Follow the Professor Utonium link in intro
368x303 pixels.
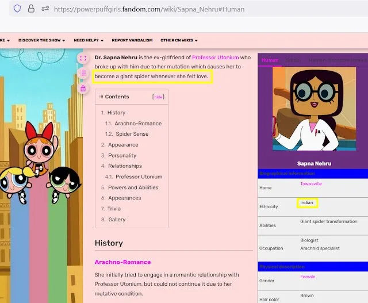(x=216, y=57)
